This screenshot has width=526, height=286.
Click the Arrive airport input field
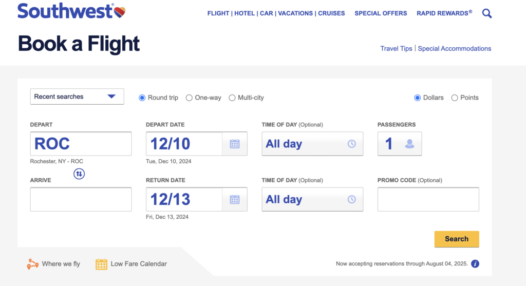coord(81,200)
